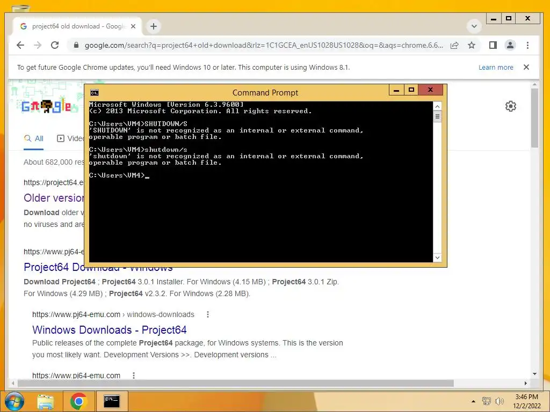This screenshot has height=412, width=550.
Task: Click Command Prompt scrollbar thumb
Action: (x=437, y=116)
